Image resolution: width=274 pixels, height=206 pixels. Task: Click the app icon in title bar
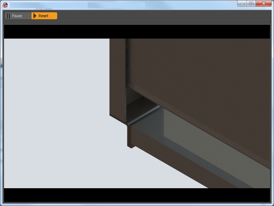pos(5,5)
